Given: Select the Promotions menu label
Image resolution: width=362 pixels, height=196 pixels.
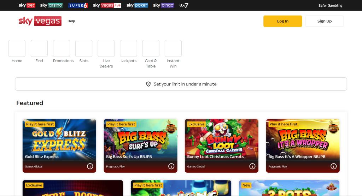Looking at the screenshot, I should [63, 61].
